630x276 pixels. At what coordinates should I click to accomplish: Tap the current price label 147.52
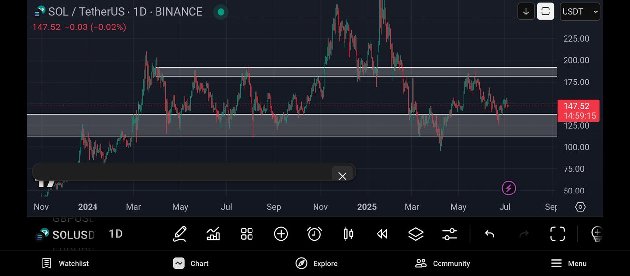tap(578, 110)
